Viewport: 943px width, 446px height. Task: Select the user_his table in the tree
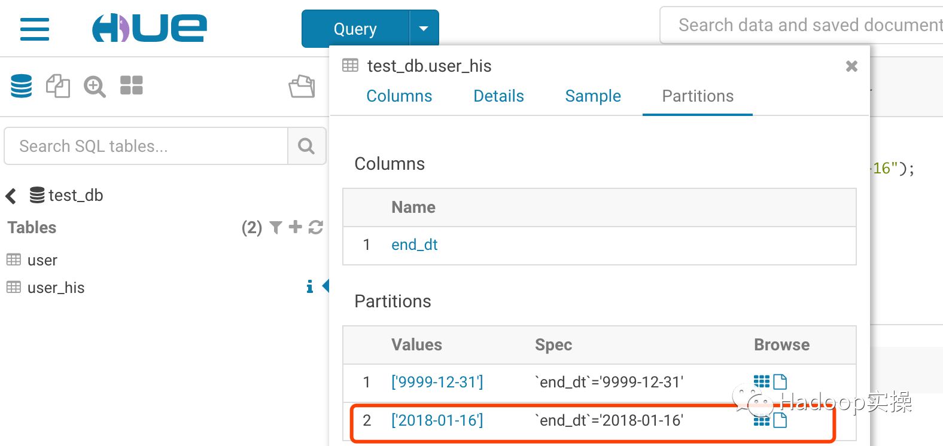[56, 288]
